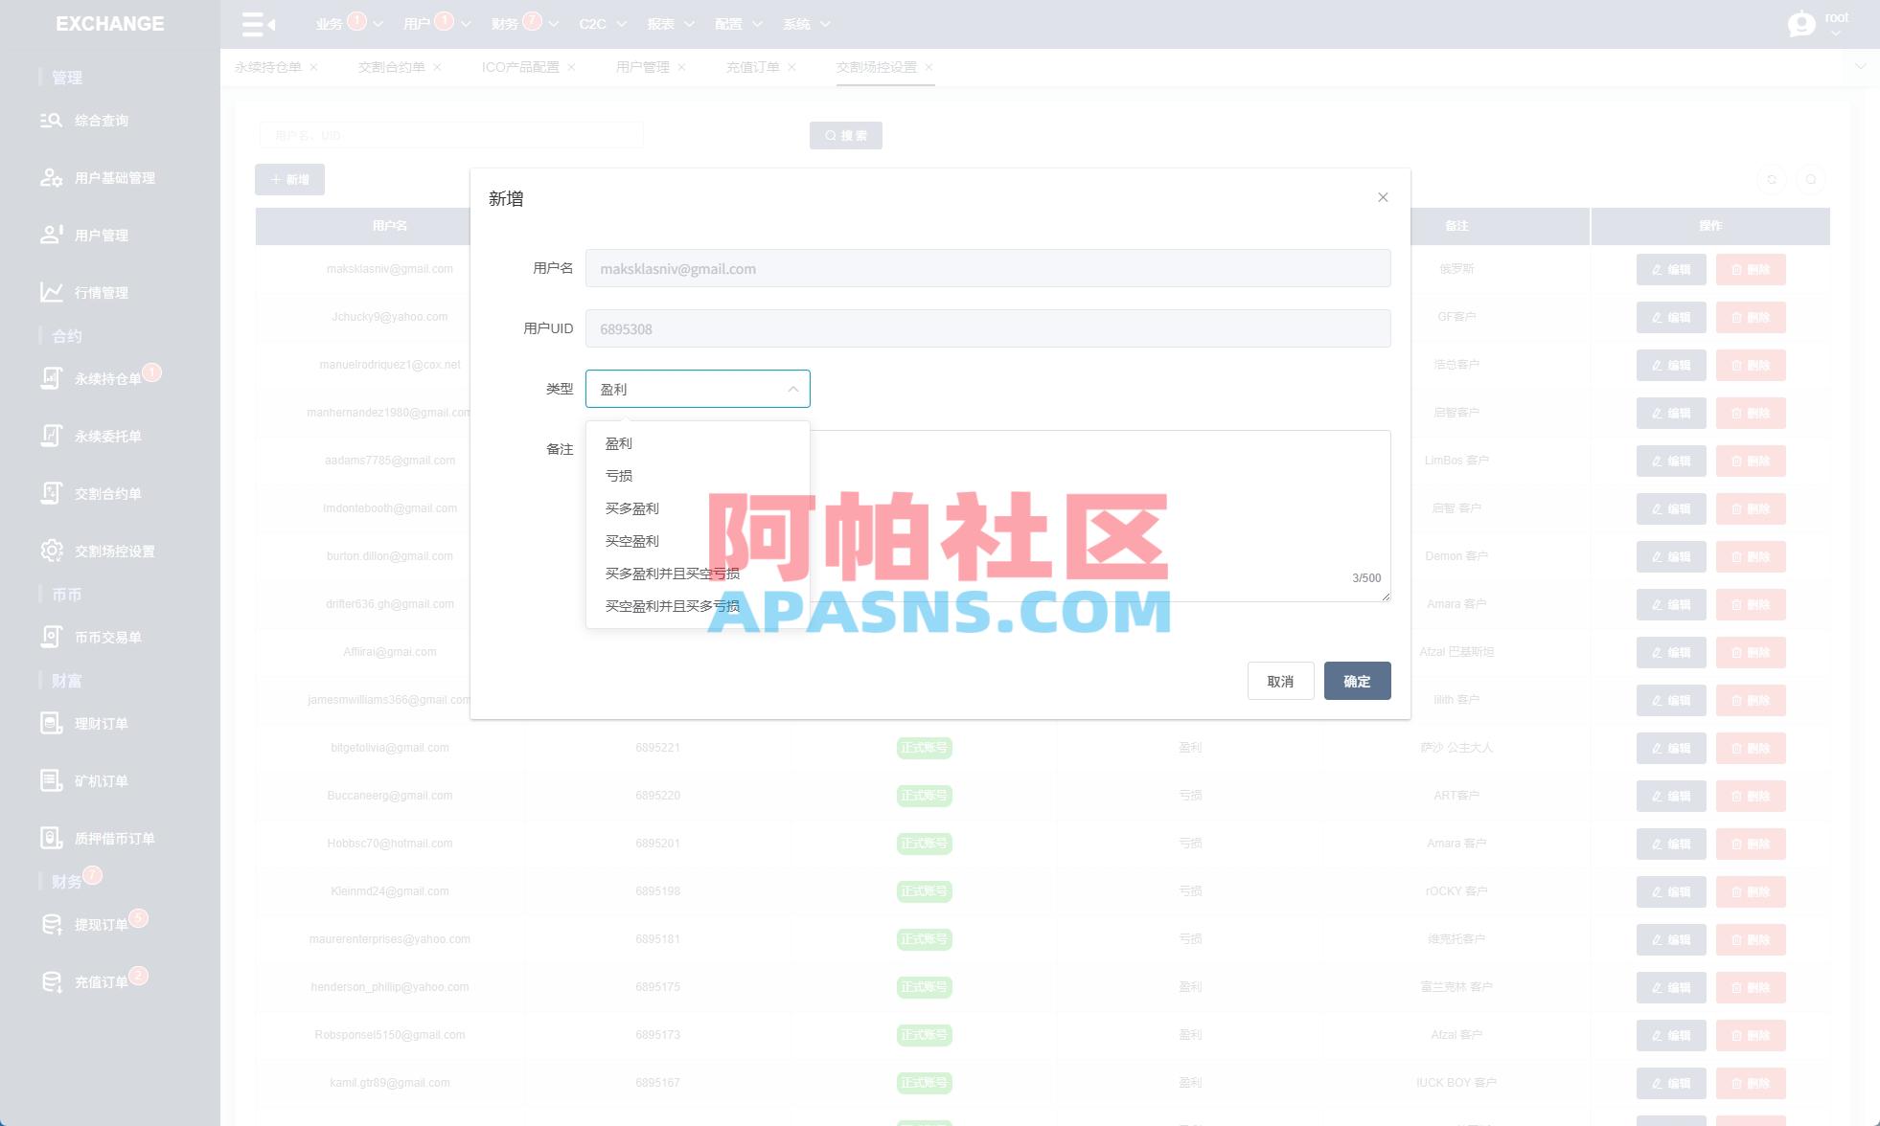This screenshot has height=1126, width=1880.
Task: Click the magnifier icon above the table
Action: coord(1811,179)
